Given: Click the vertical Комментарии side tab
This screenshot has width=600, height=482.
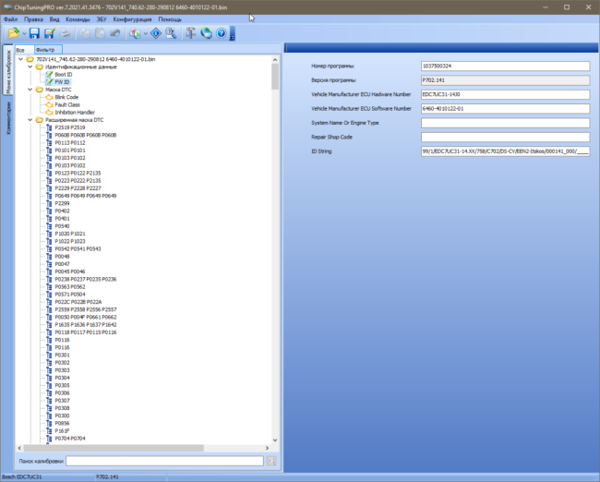Looking at the screenshot, I should tap(8, 118).
